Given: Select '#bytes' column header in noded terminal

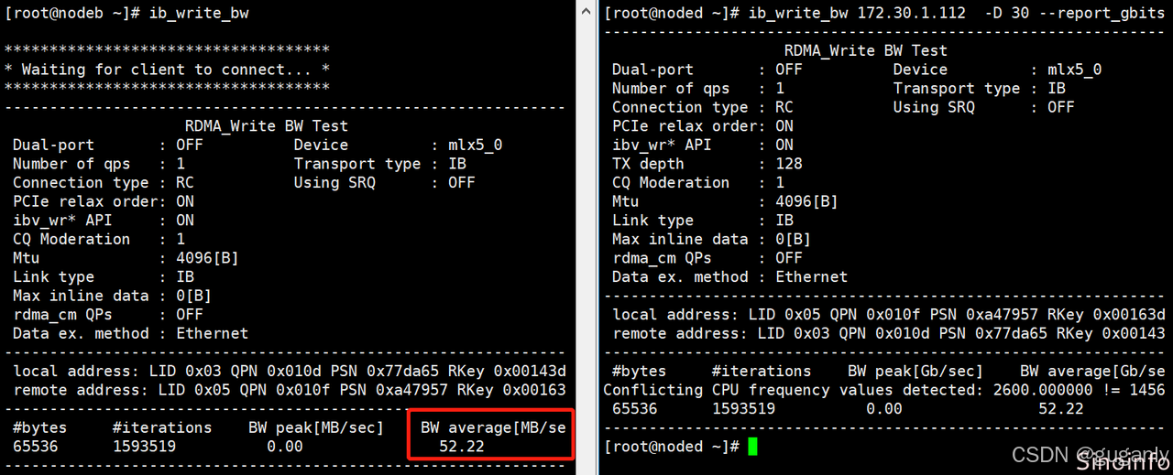Looking at the screenshot, I should (x=640, y=371).
